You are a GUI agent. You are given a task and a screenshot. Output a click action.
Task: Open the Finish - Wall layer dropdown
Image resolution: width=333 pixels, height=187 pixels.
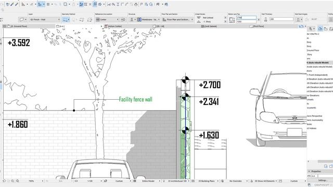(x=44, y=20)
